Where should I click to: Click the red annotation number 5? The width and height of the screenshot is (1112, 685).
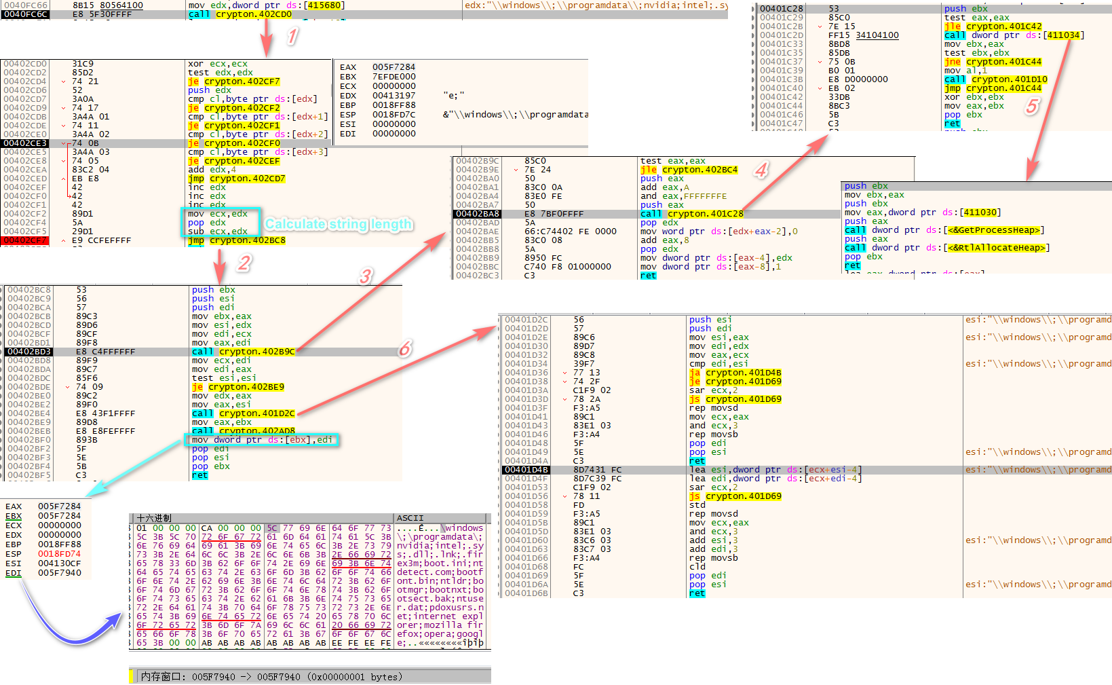click(1031, 106)
